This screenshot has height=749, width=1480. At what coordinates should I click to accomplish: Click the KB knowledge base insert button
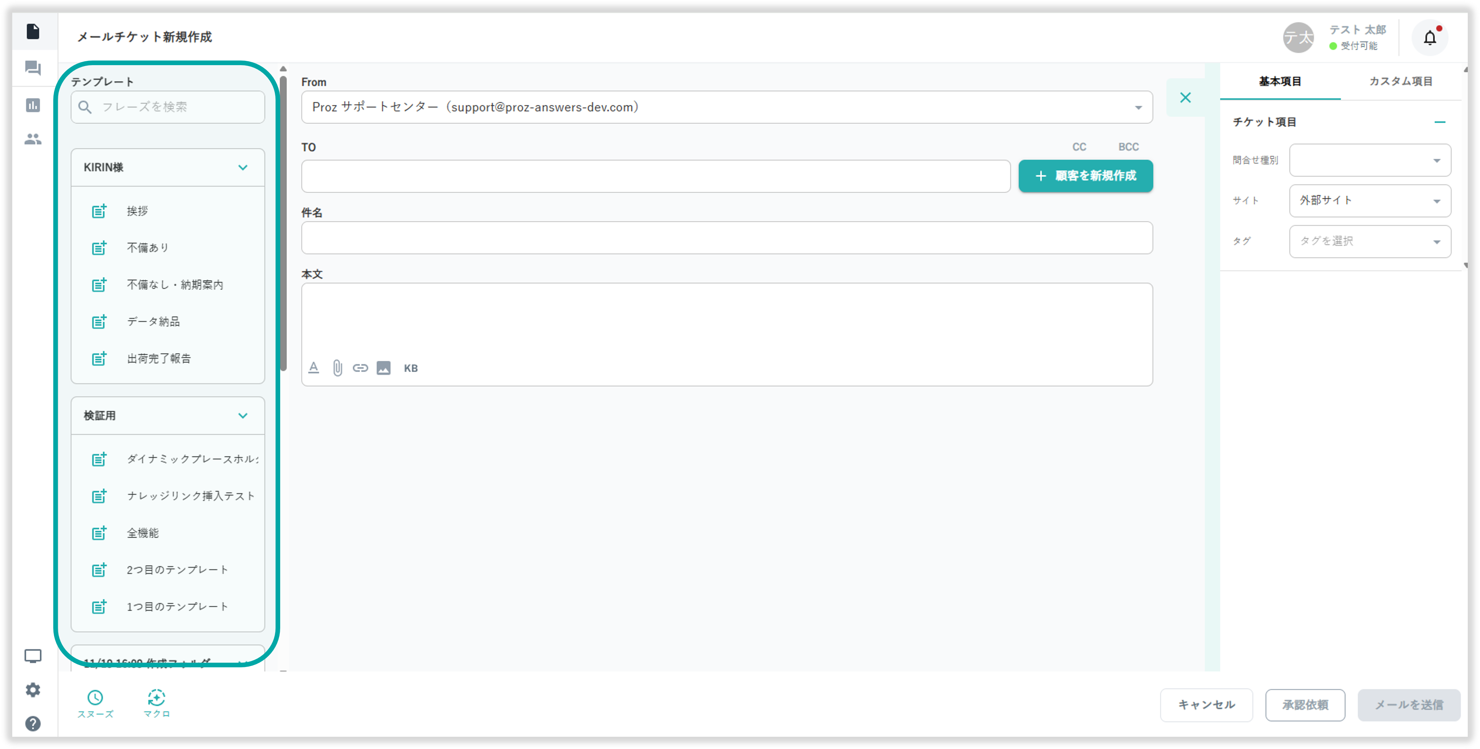coord(410,368)
